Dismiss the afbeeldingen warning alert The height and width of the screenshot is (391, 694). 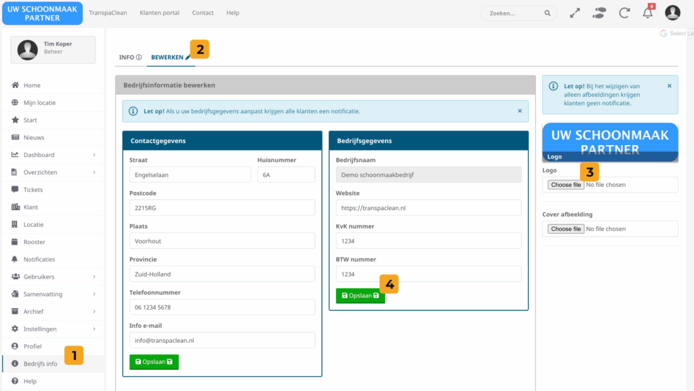[x=669, y=86]
